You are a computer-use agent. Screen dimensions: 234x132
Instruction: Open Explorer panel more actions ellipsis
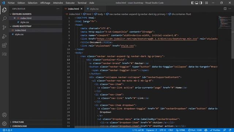pos(58,9)
